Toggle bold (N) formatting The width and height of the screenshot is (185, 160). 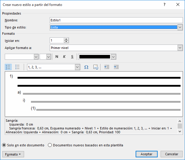(57, 57)
